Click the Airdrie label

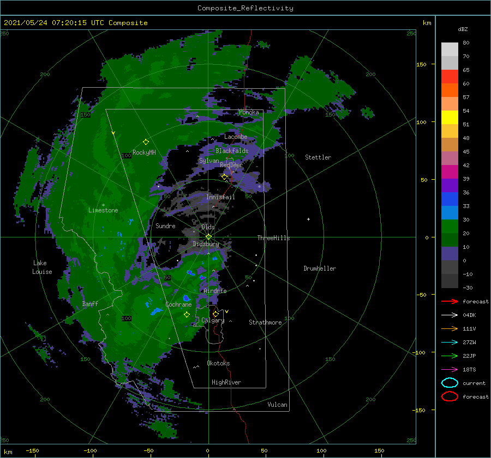pos(215,291)
